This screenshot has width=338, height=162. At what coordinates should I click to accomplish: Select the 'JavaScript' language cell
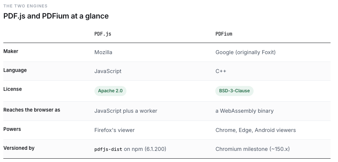pyautogui.click(x=108, y=71)
